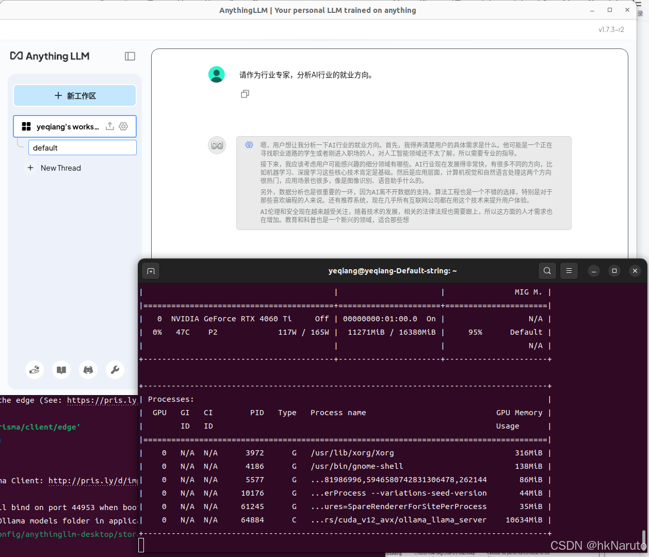
Task: Open settings via the wrench icon
Action: tap(115, 370)
